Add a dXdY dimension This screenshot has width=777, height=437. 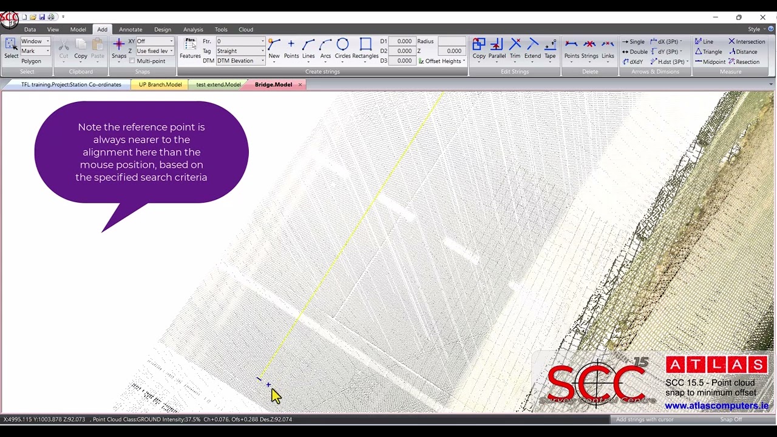[x=633, y=62]
